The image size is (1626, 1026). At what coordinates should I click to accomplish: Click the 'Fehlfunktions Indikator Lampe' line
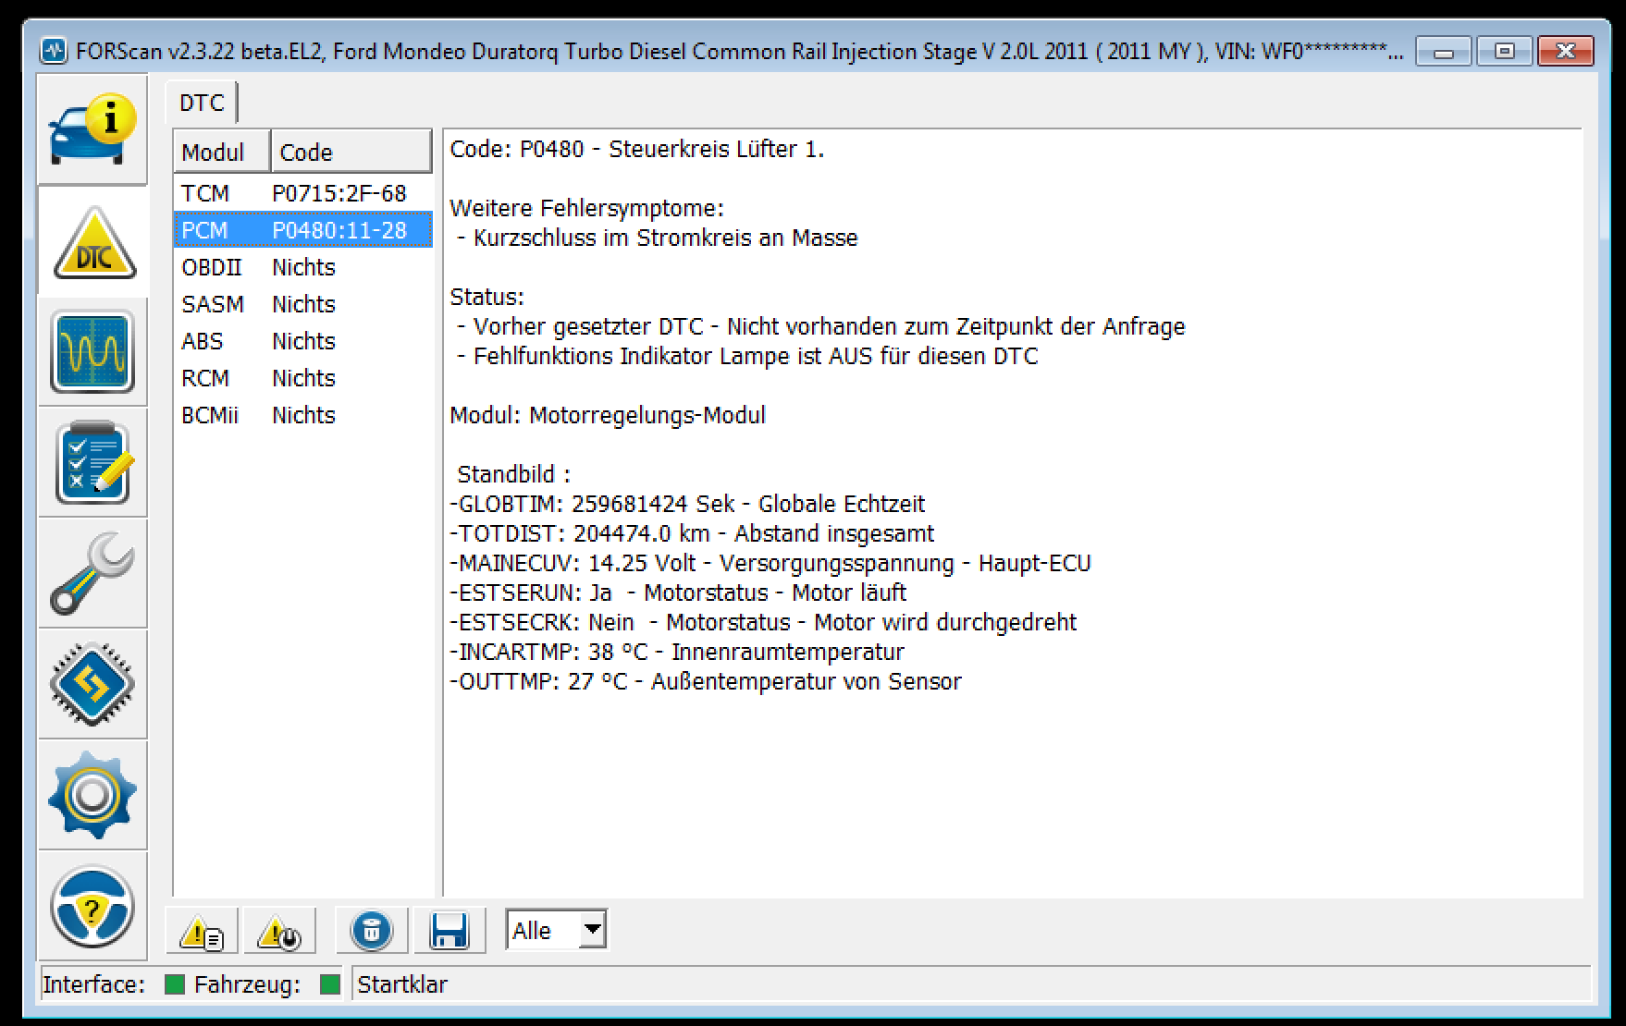coord(747,356)
